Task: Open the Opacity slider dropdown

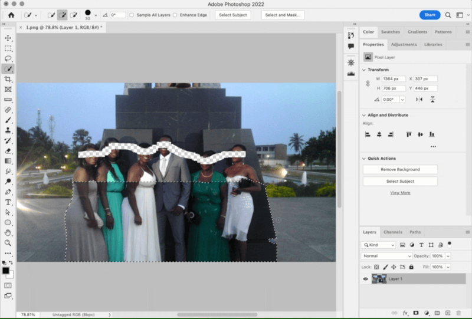Action: pos(448,256)
